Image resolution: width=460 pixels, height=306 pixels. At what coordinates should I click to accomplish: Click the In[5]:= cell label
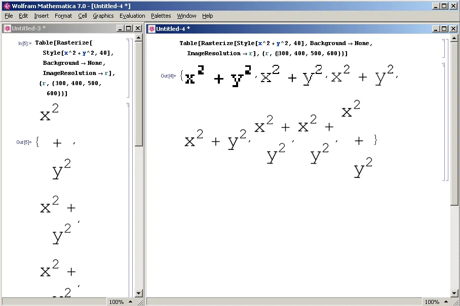point(25,44)
